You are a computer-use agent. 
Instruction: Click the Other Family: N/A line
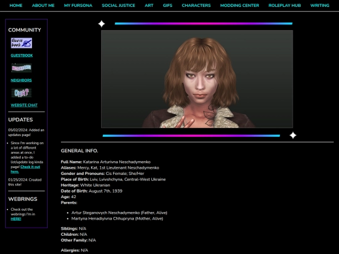pos(78,240)
